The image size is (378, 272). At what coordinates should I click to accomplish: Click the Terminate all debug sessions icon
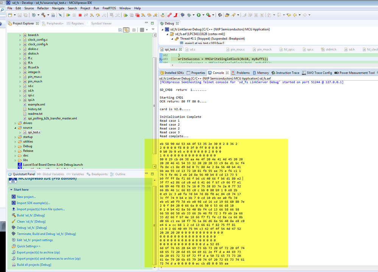pos(137,15)
